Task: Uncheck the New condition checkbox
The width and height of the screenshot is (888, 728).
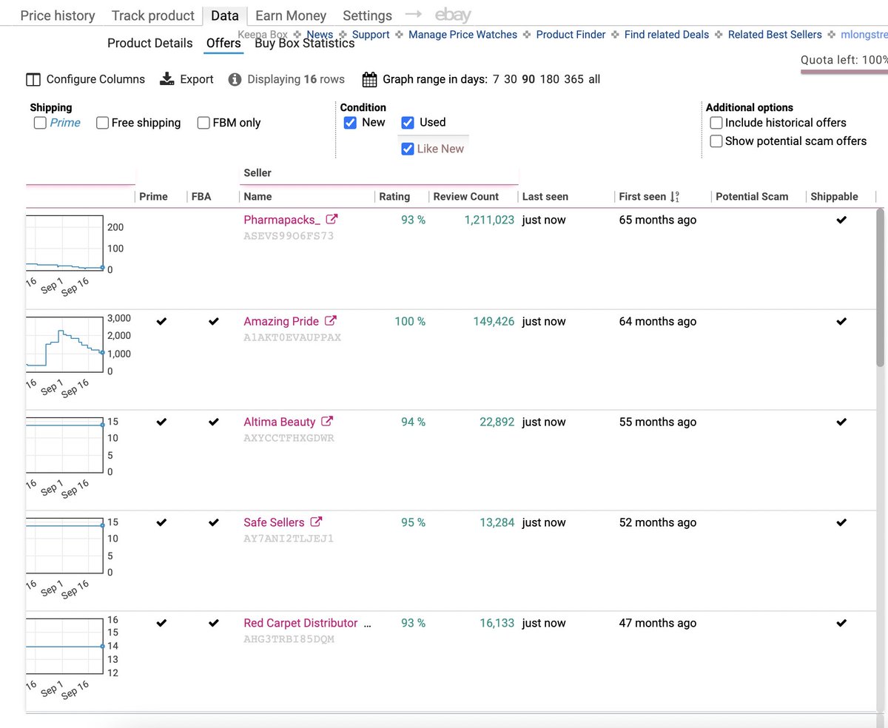Action: (x=351, y=123)
